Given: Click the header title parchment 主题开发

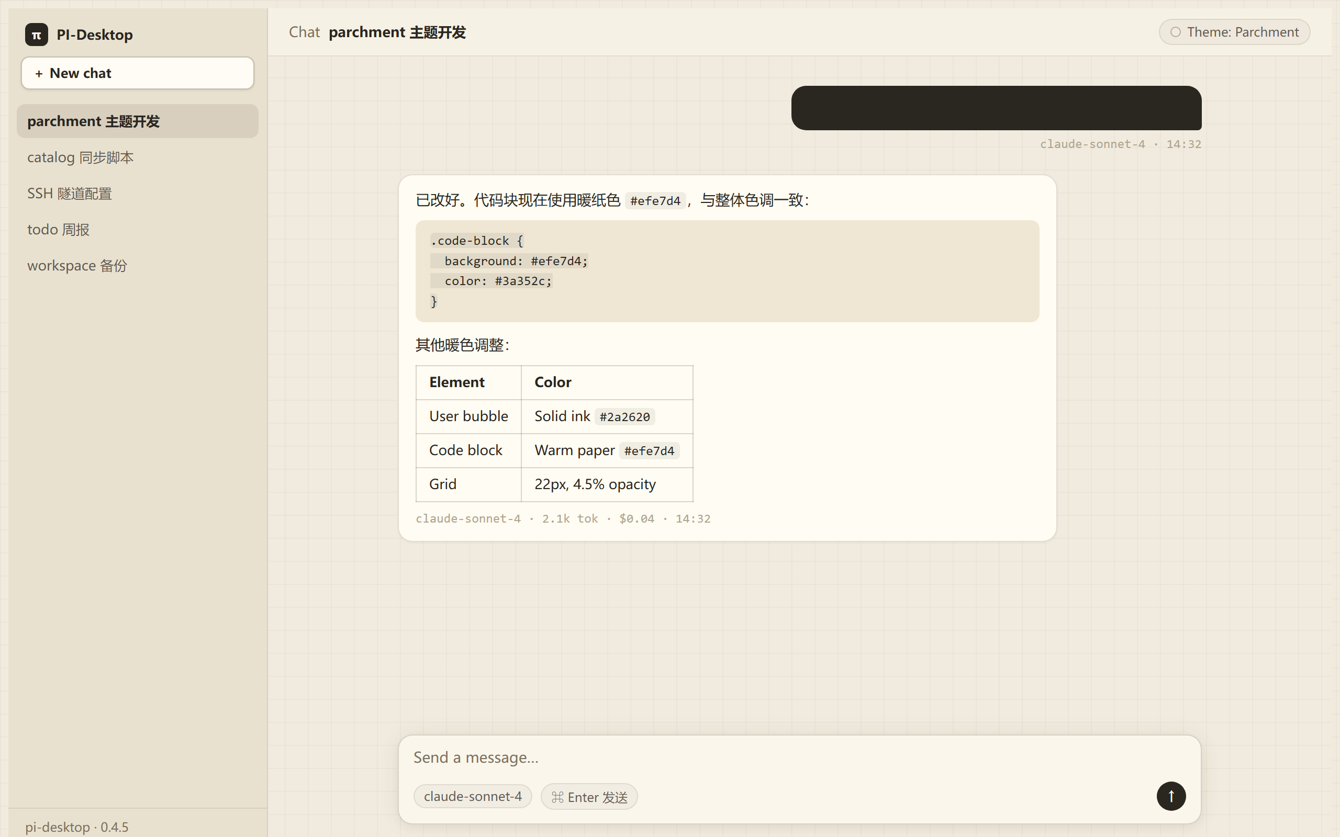Looking at the screenshot, I should click(397, 32).
